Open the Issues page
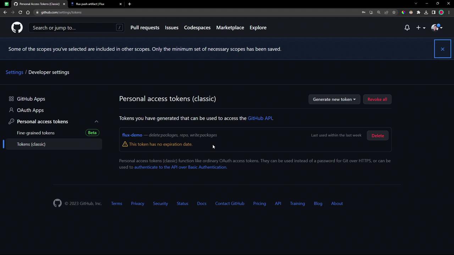This screenshot has height=255, width=454. point(172,28)
